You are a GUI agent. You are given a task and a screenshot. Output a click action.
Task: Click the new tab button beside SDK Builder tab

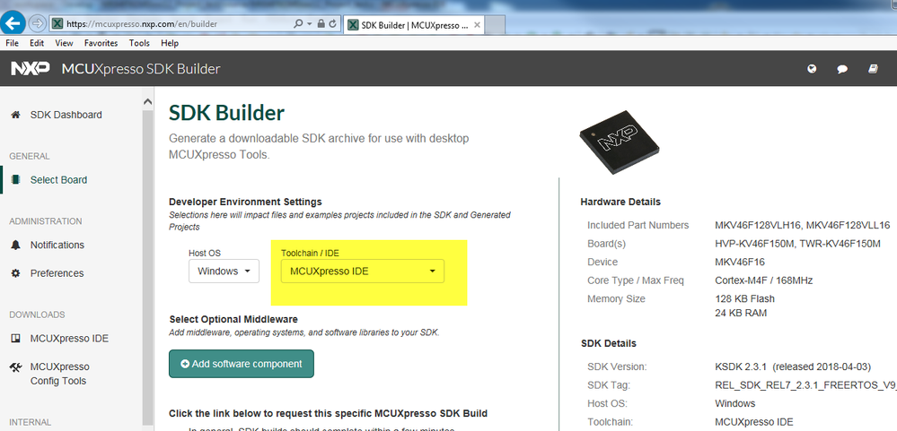tap(494, 25)
